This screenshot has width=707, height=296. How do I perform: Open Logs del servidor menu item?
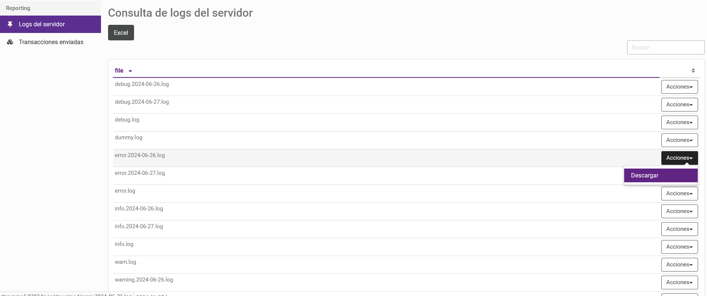[42, 24]
